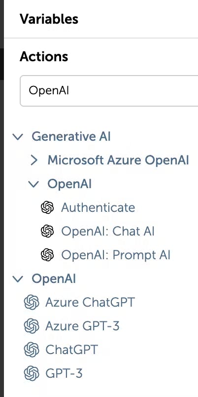Focus the Actions search field containing OpenAI
The image size is (198, 397).
[109, 91]
